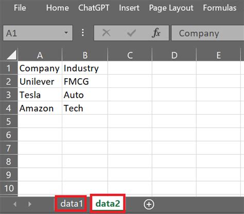Open Insert Function with the fx icon

point(156,32)
